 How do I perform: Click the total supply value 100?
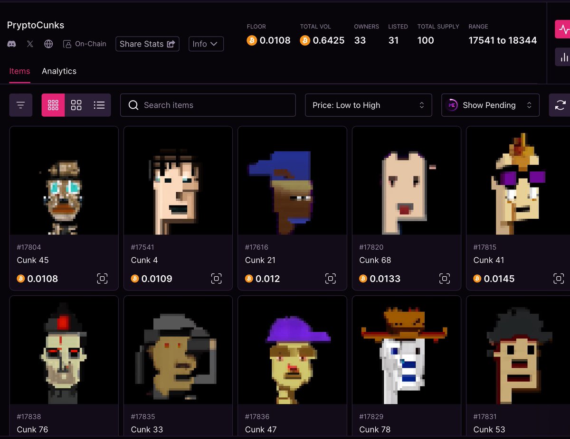click(426, 40)
